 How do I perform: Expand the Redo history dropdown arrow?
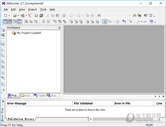[82, 16]
